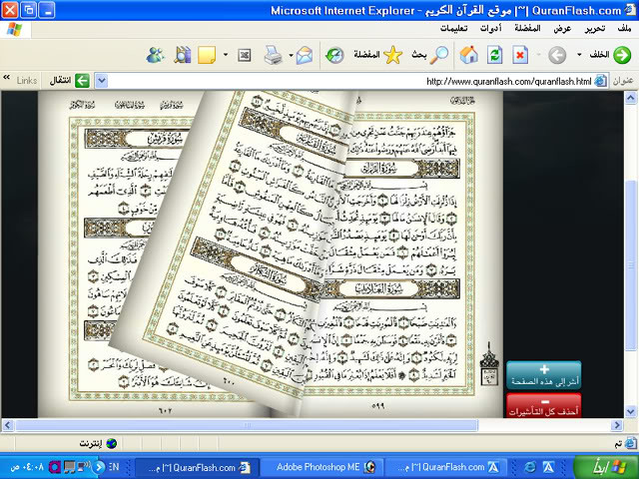Click the green انتقال (Go) button
The width and height of the screenshot is (639, 479).
coord(70,81)
